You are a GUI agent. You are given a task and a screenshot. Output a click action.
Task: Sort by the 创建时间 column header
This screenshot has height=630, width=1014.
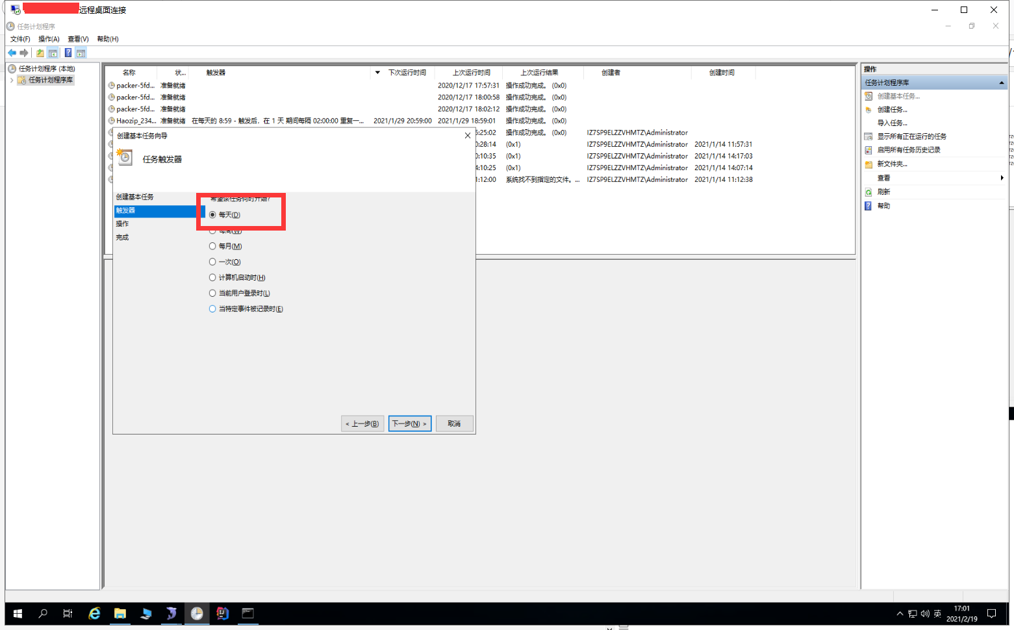[x=722, y=73]
